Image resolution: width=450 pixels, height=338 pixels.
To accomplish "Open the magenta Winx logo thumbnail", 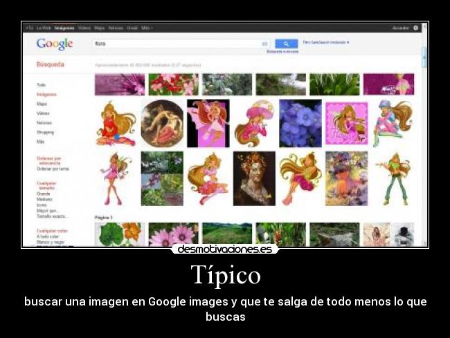I will pyautogui.click(x=388, y=84).
